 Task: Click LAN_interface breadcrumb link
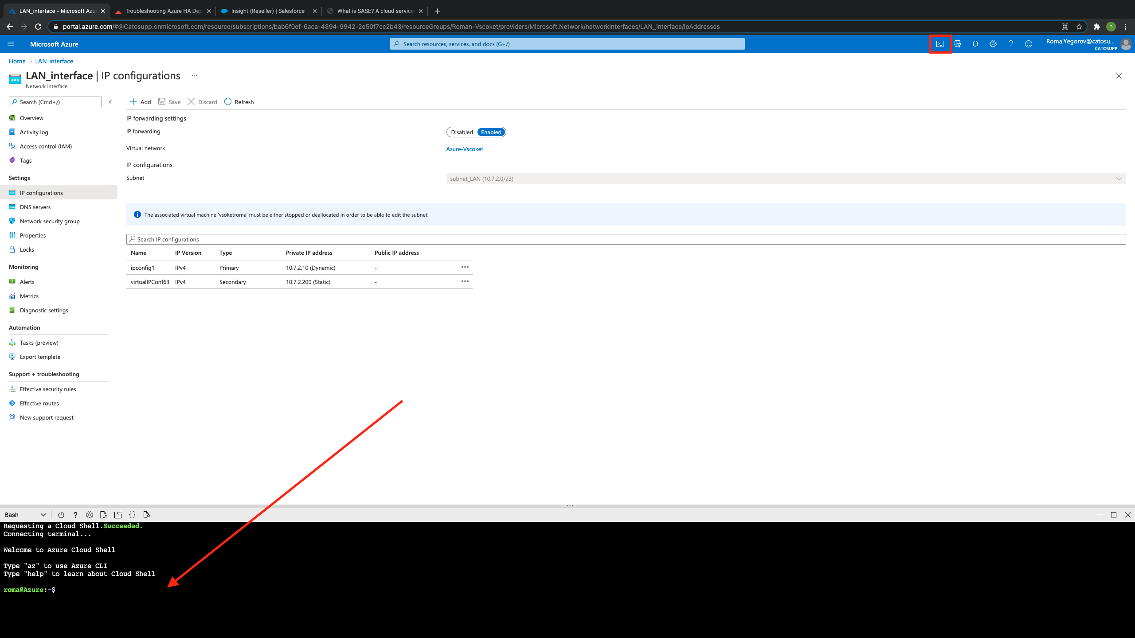(x=54, y=61)
